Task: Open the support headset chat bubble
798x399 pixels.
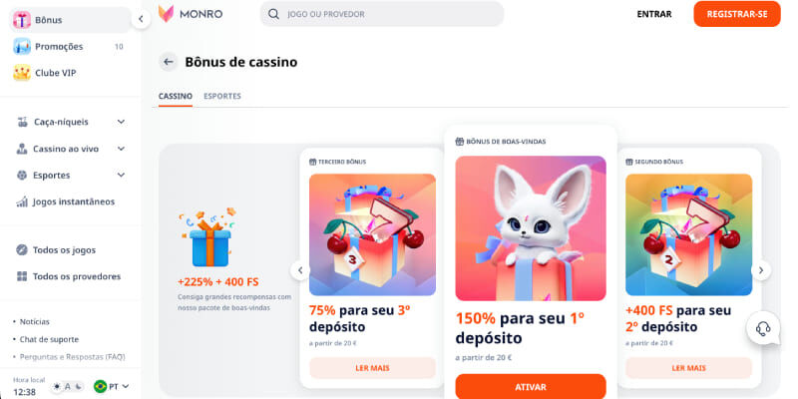Action: tap(763, 329)
